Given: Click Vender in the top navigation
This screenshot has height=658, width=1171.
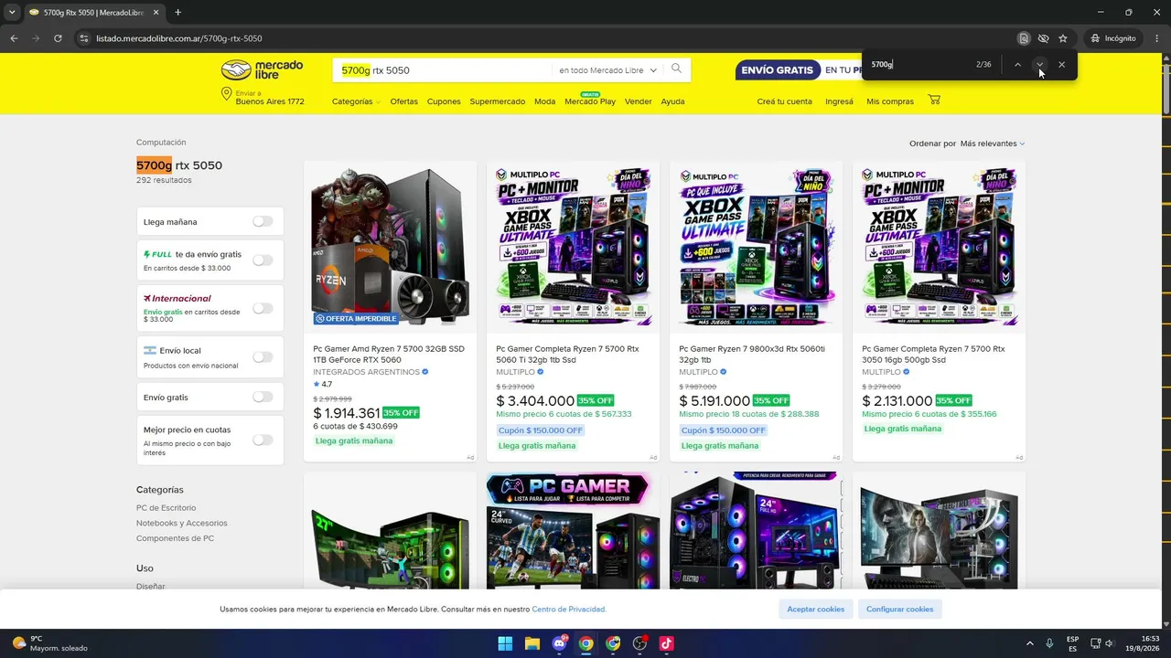Looking at the screenshot, I should click(639, 101).
